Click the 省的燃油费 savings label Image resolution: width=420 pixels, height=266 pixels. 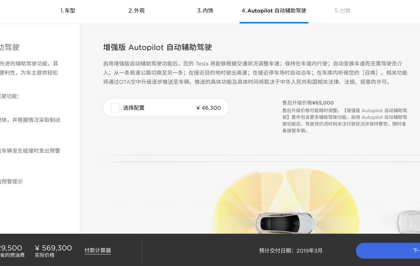(x=12, y=255)
